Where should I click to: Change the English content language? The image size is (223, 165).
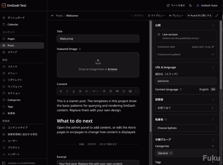point(208,89)
